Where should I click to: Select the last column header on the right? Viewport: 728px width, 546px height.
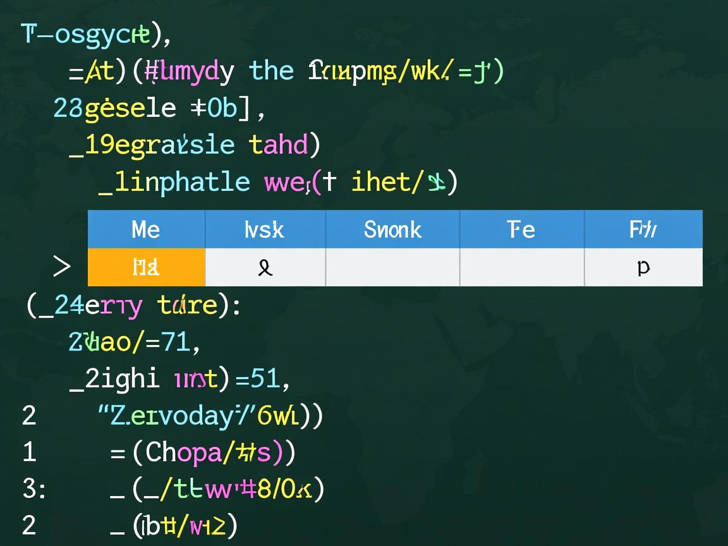click(643, 229)
